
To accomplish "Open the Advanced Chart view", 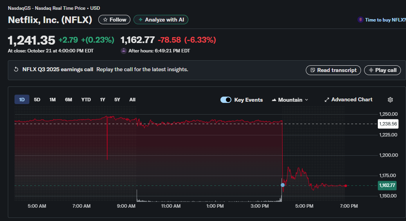I will pos(348,100).
